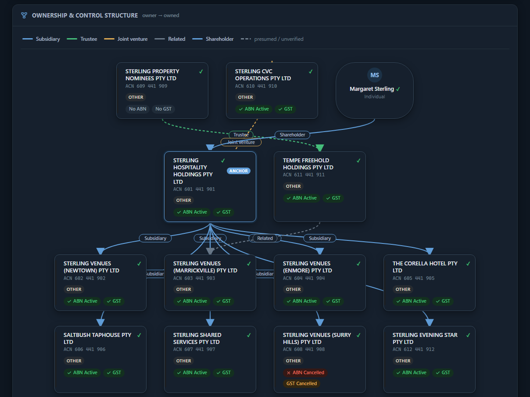This screenshot has width=530, height=397.
Task: Click verified checkmark on Sterling Venues (Surry Hills) card
Action: 358,335
